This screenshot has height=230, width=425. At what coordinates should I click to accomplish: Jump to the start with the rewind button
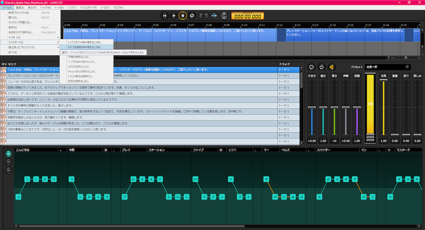[x=164, y=16]
